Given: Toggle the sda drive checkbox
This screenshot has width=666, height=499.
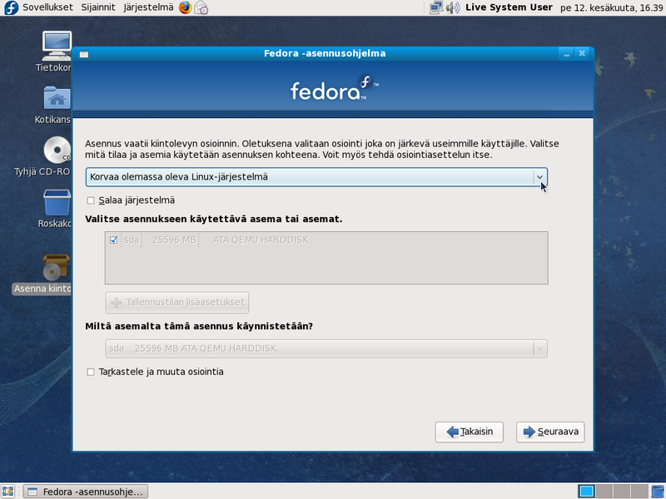Looking at the screenshot, I should tap(113, 240).
